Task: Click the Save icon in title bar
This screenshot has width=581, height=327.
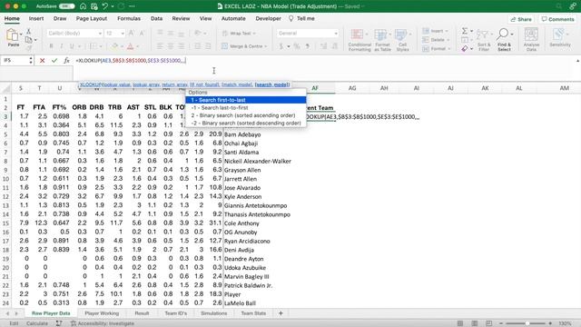Action: click(94, 6)
